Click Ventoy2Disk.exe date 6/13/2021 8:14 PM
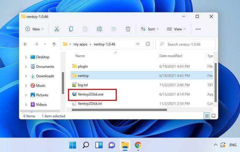Screen dimensions: 240x152 pos(174,94)
